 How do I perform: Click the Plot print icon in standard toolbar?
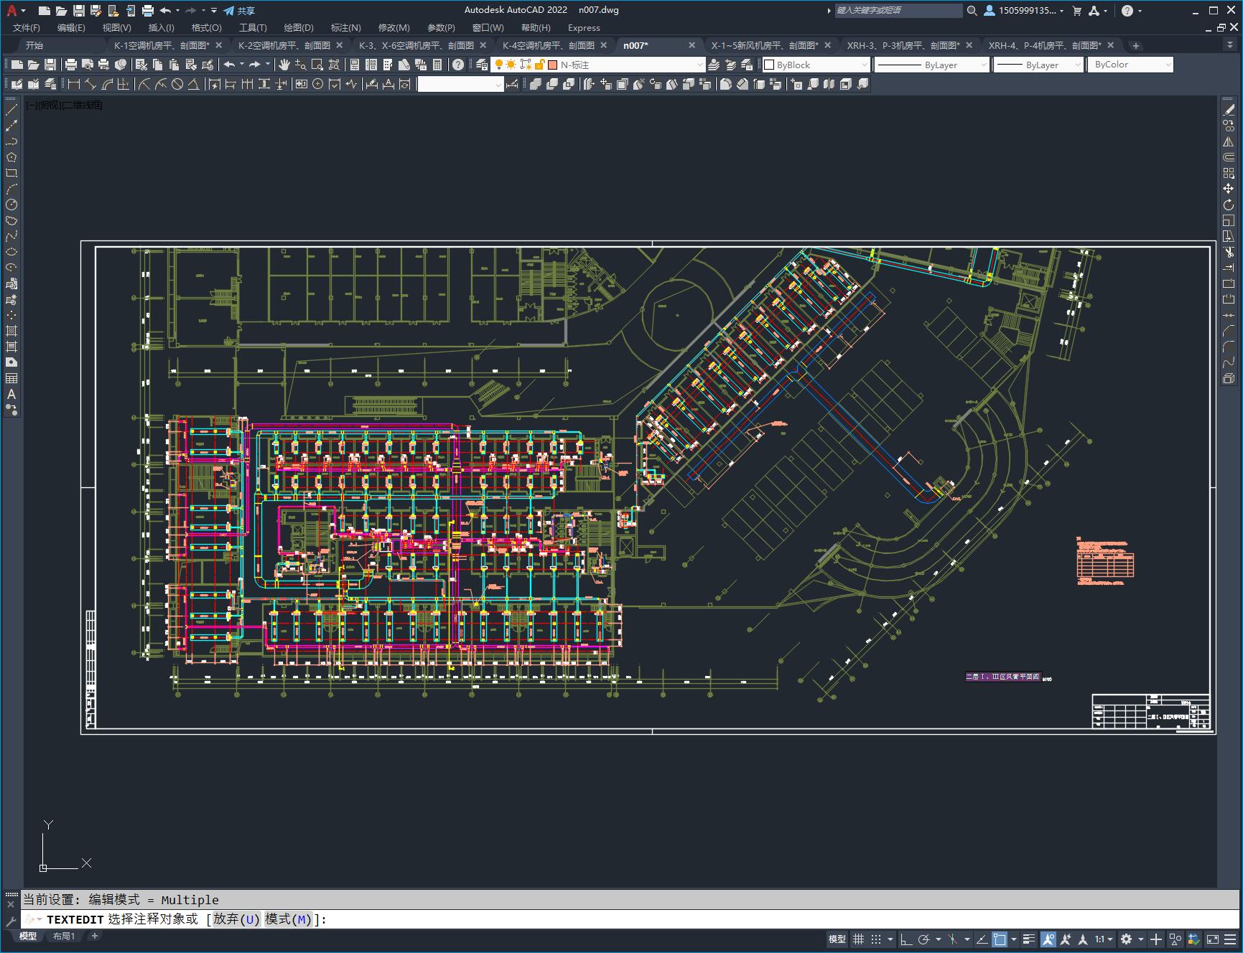coord(71,65)
